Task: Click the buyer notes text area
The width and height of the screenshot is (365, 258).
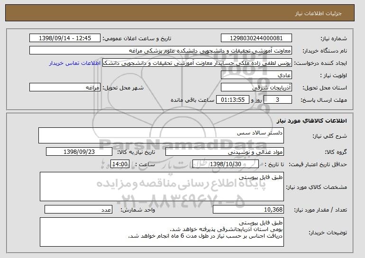Action: click(x=162, y=232)
